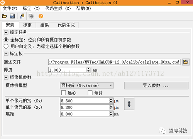193x139 pixels.
Task: Decrease thickness 厚度 value with down arrow
Action: [x=88, y=71]
